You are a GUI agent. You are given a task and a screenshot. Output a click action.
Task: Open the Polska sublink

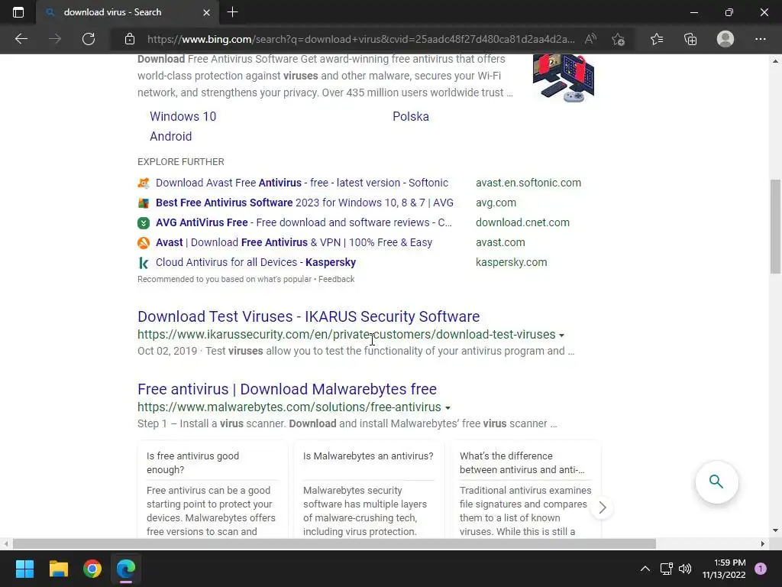410,116
